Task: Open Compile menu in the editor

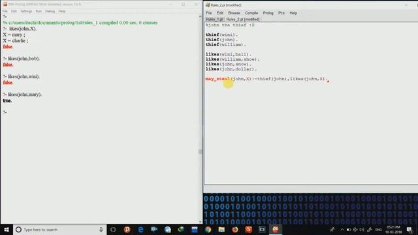Action: coord(251,13)
